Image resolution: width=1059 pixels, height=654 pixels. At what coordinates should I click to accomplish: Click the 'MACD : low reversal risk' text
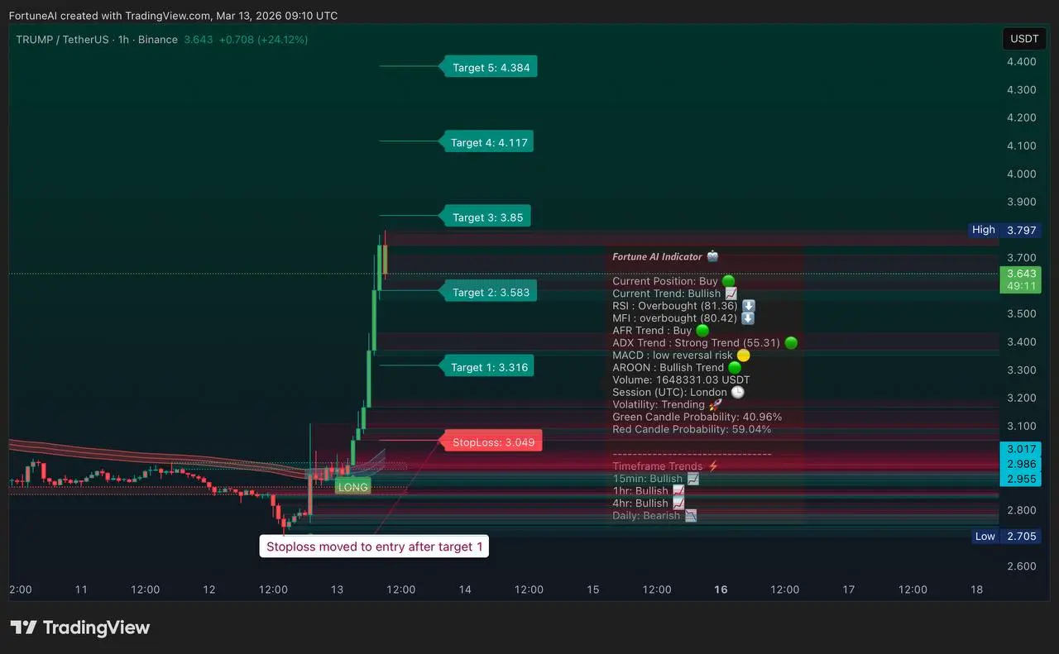click(x=673, y=355)
